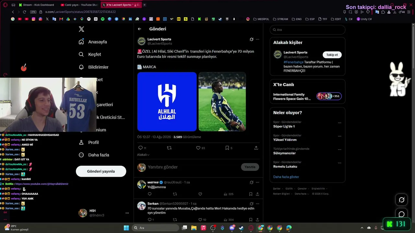Toggle the VPN badge in address bar

(x=33, y=12)
